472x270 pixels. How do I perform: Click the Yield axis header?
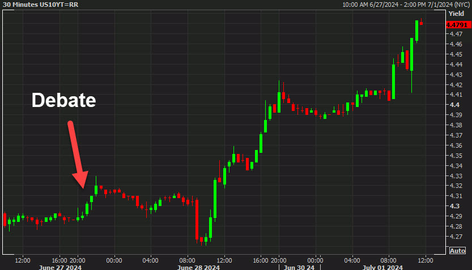click(x=456, y=14)
